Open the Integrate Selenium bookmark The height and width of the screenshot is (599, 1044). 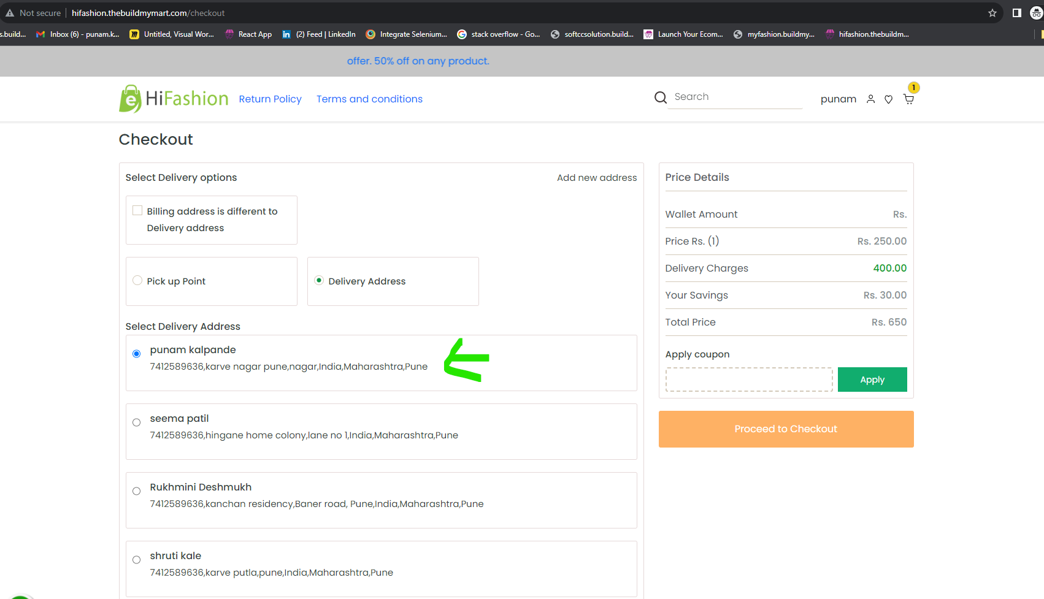[x=406, y=34]
